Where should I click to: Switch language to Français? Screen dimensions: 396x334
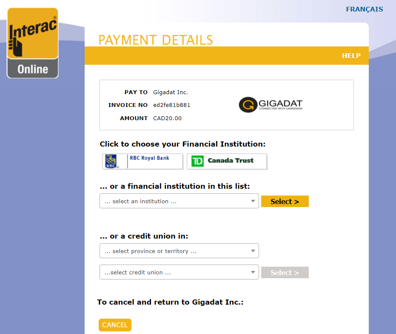[365, 9]
